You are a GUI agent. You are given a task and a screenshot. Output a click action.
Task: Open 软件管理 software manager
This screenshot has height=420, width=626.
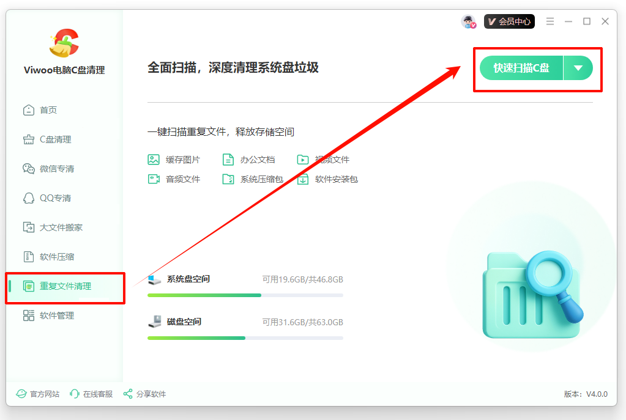pos(56,315)
